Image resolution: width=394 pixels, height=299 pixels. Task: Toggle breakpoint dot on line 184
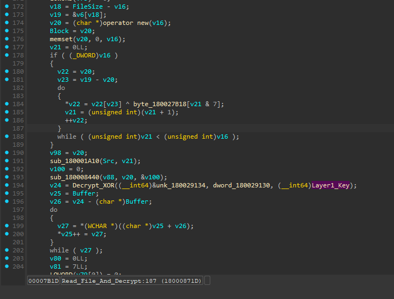[x=7, y=103]
